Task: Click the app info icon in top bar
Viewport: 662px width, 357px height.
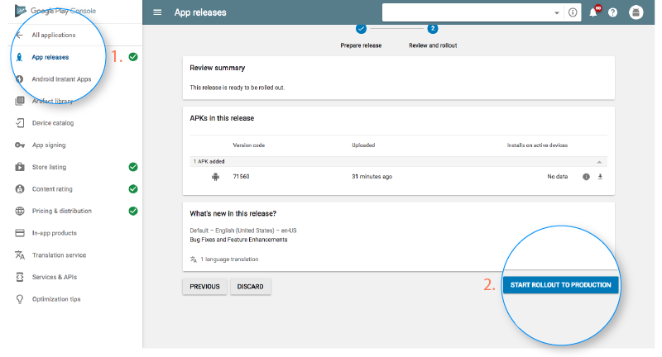Action: [573, 12]
